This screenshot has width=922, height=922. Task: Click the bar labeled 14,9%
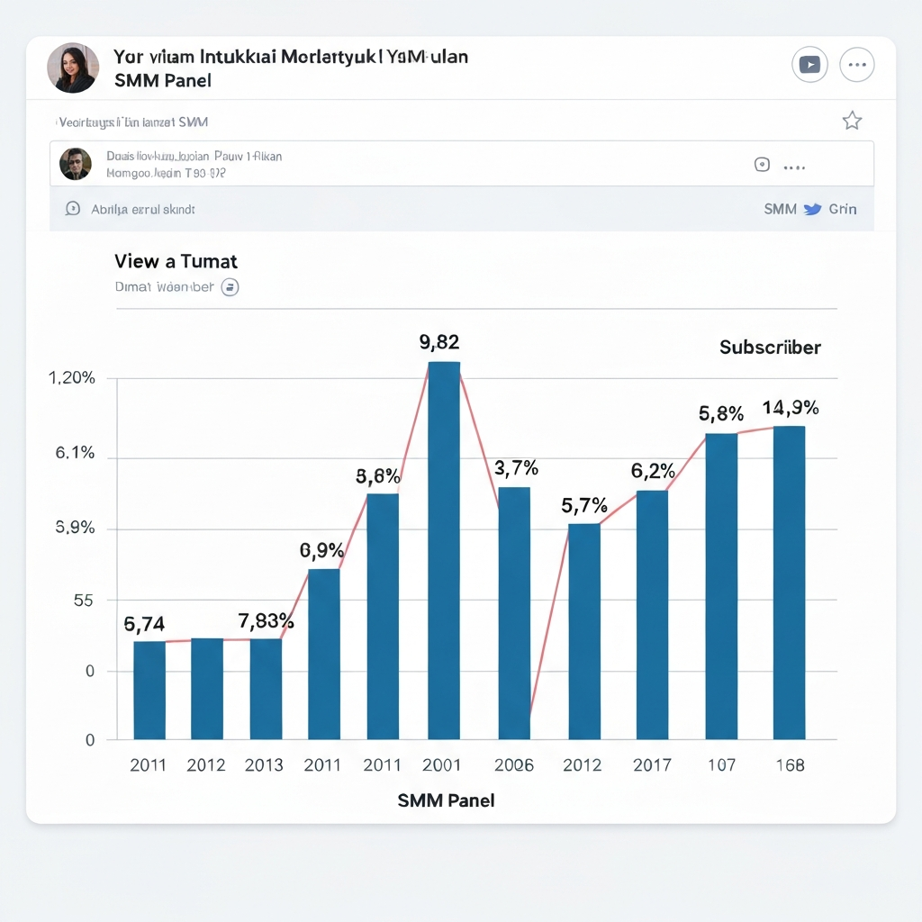coord(789,583)
